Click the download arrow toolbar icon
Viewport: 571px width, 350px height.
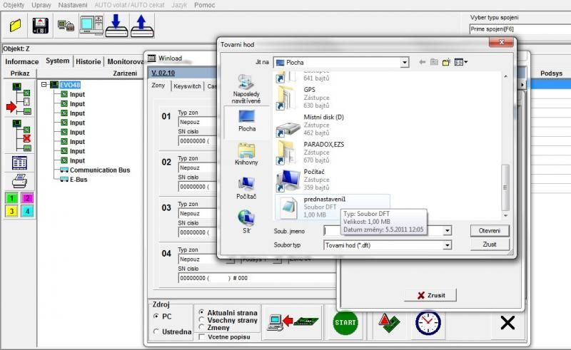point(115,26)
